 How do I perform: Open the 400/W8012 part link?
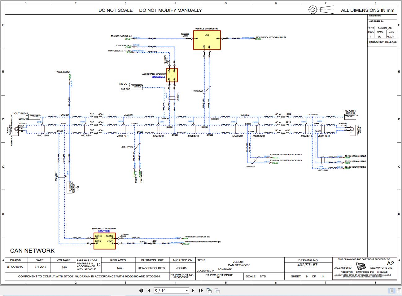158,76
